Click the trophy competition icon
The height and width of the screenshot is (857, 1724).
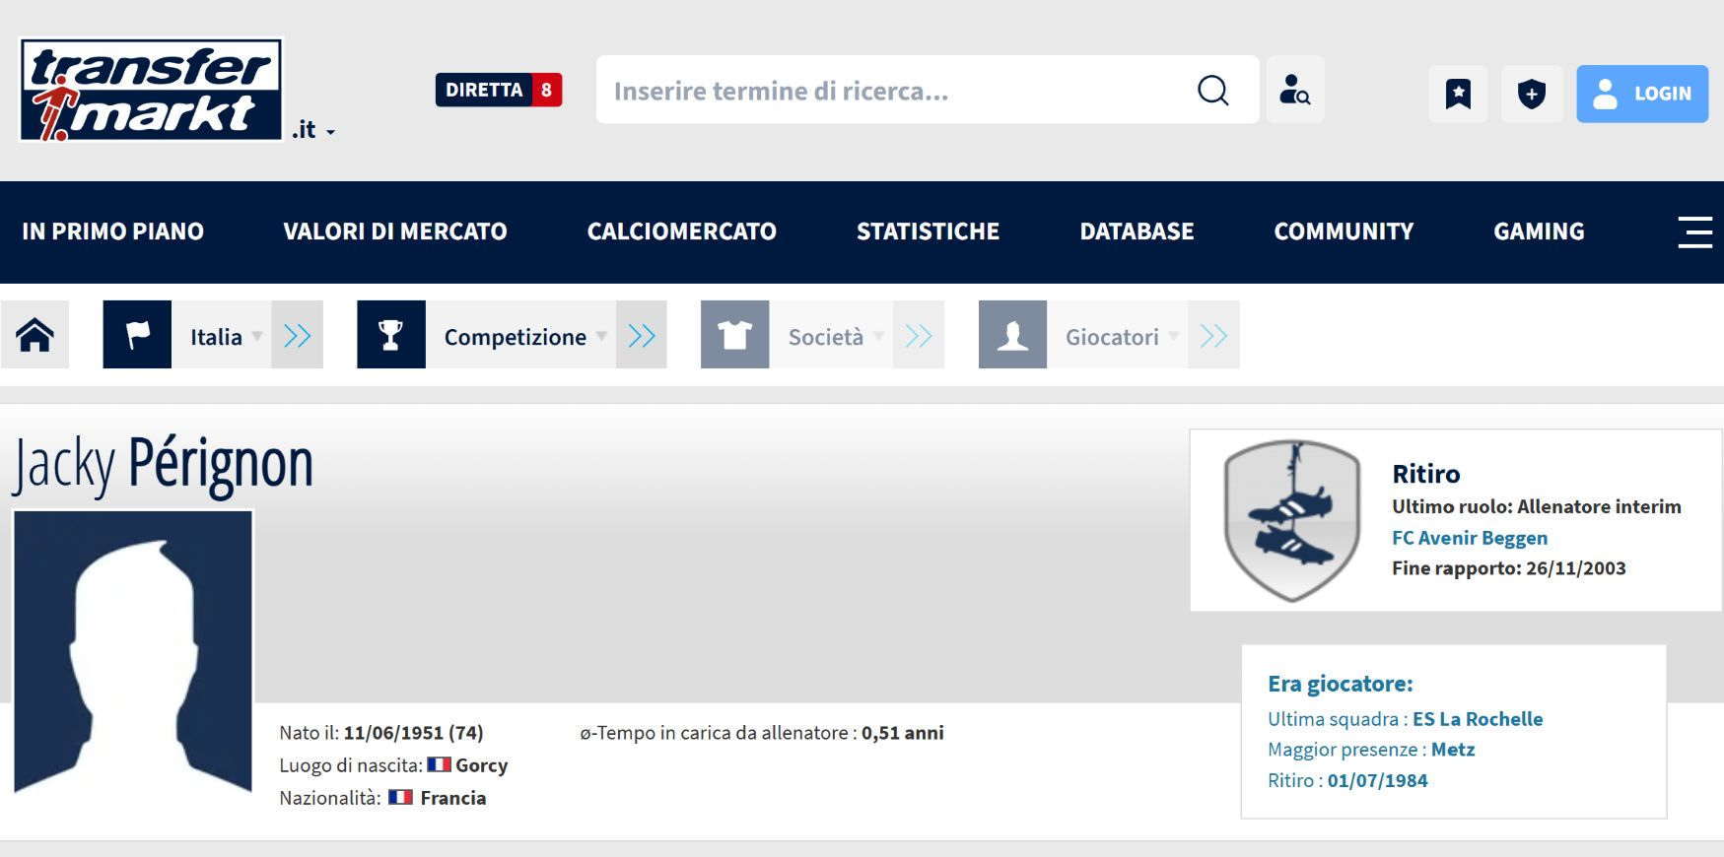click(x=390, y=335)
